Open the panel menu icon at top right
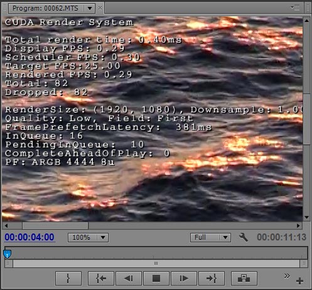This screenshot has height=290, width=312. 295,8
